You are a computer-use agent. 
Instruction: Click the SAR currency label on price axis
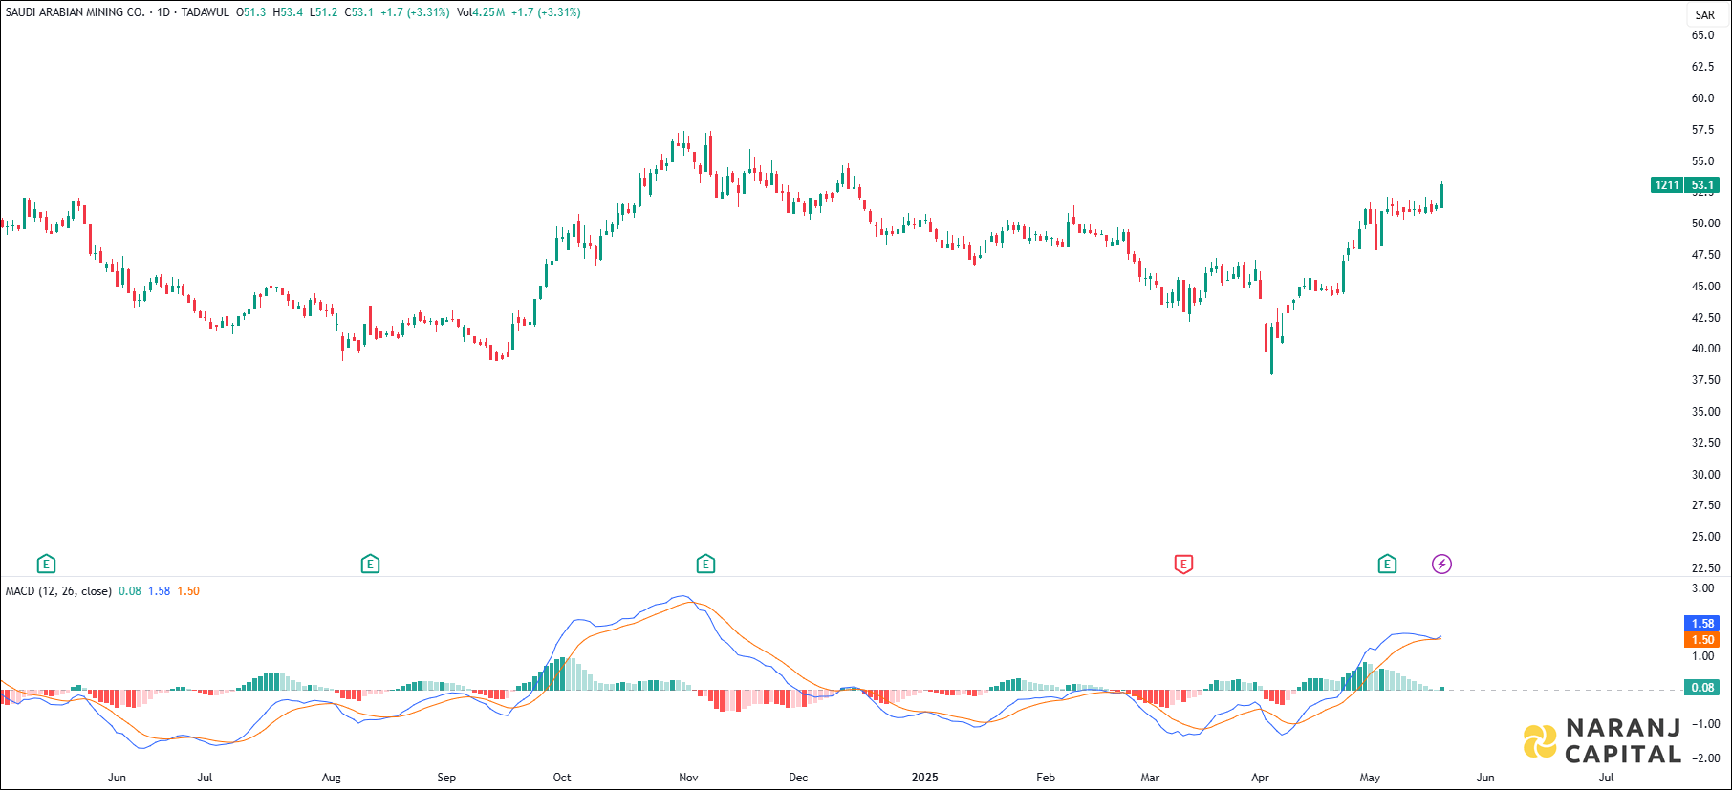coord(1704,15)
